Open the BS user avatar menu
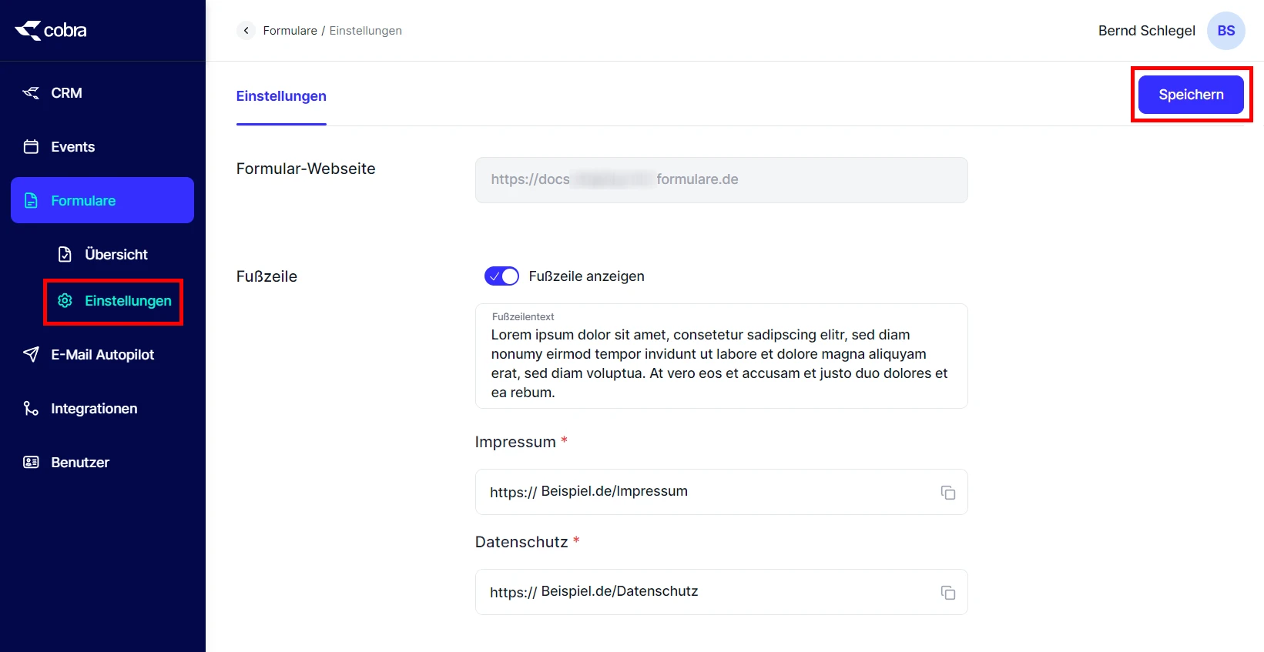This screenshot has width=1264, height=652. pyautogui.click(x=1225, y=31)
